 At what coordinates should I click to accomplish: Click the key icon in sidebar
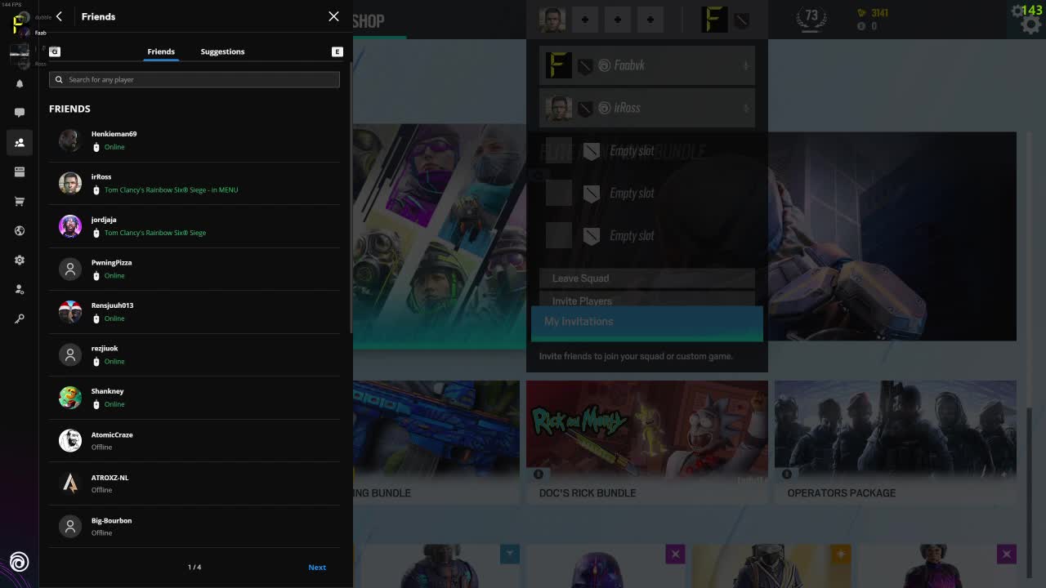click(20, 318)
